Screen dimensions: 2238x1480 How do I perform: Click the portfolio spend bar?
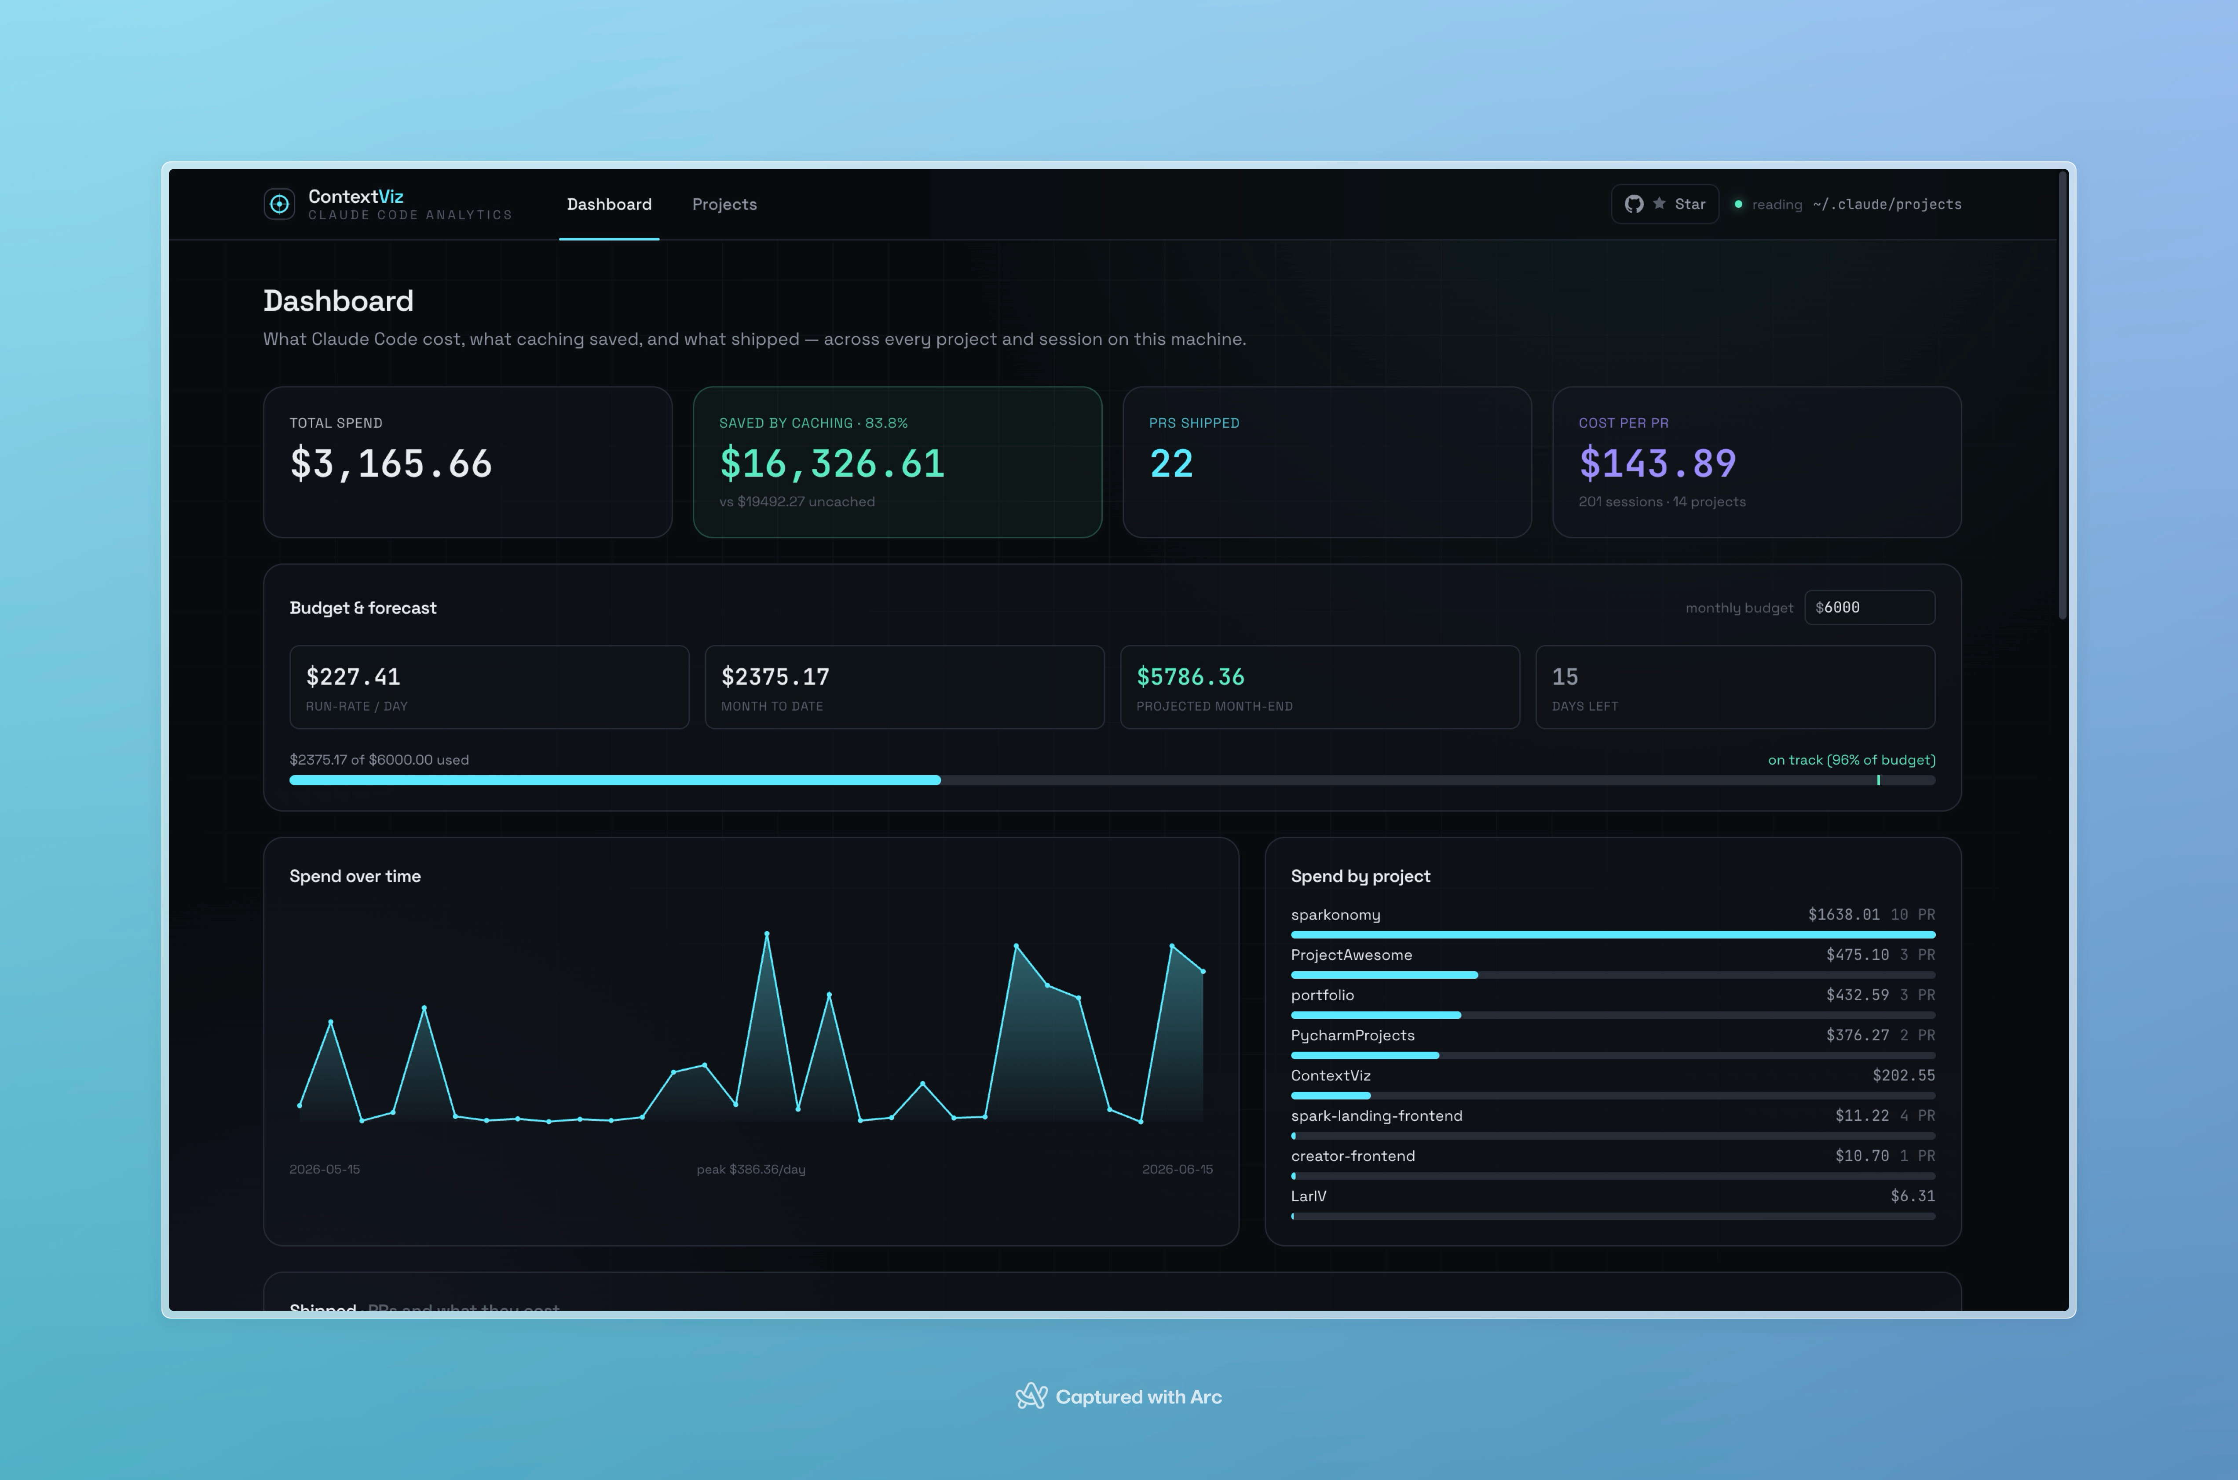(x=1613, y=1016)
